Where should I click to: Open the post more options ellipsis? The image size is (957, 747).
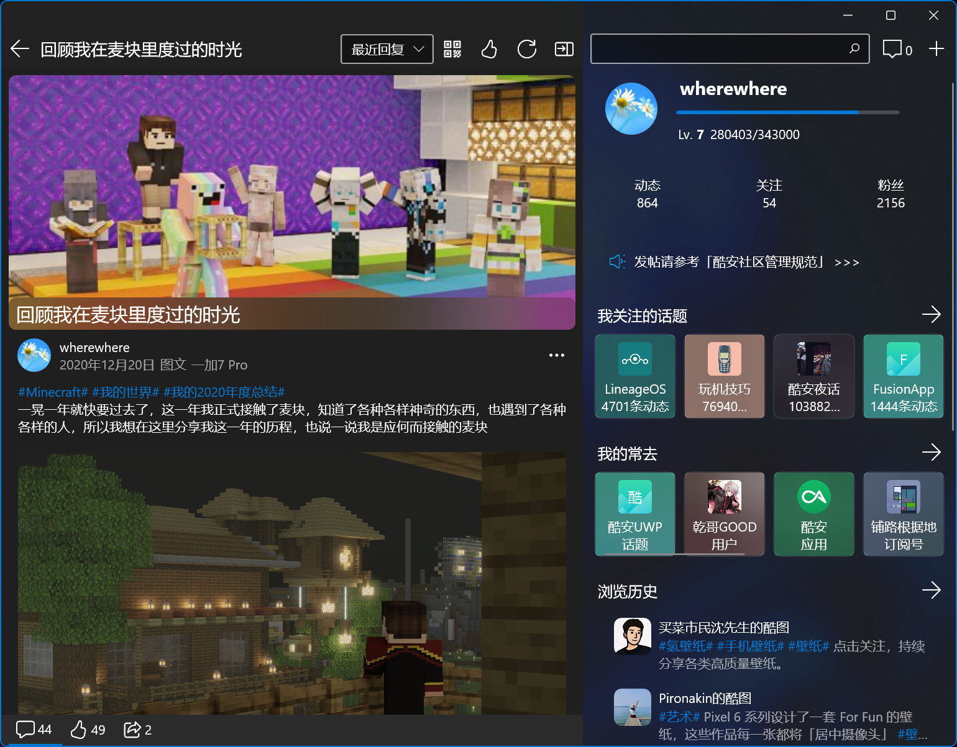point(556,355)
